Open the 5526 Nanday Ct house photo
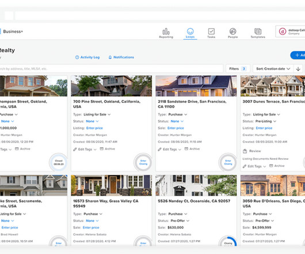 pyautogui.click(x=196, y=185)
